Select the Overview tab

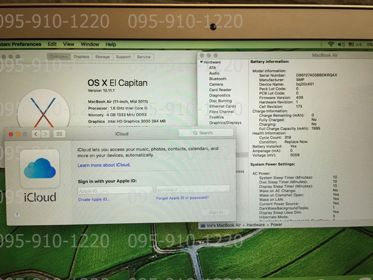(x=59, y=56)
